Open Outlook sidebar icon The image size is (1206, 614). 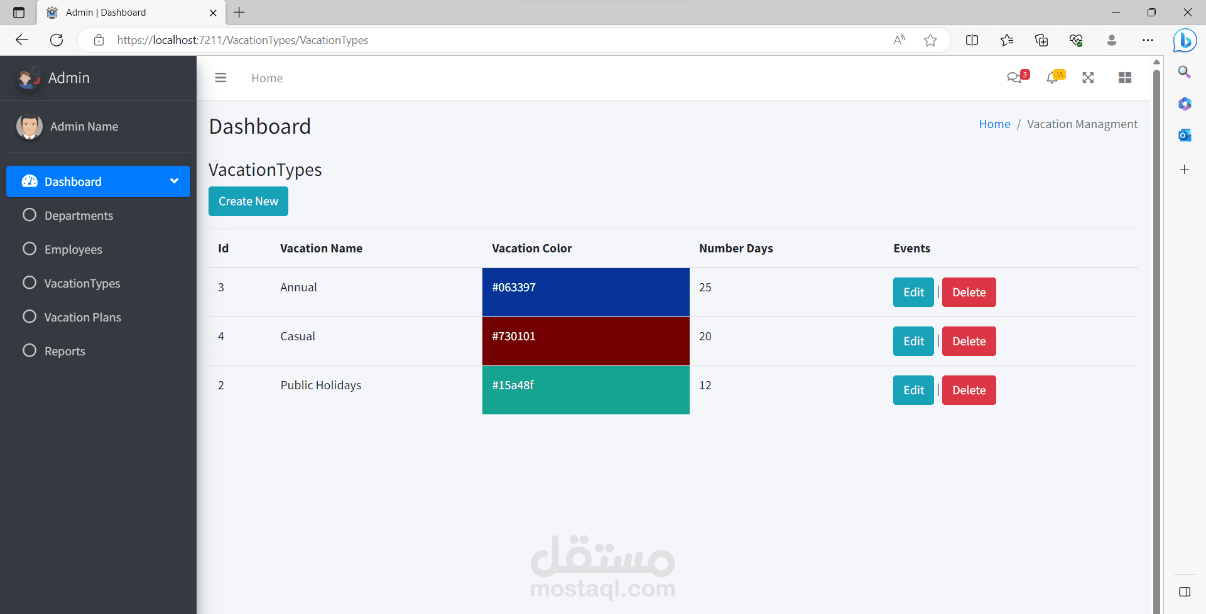[x=1185, y=135]
